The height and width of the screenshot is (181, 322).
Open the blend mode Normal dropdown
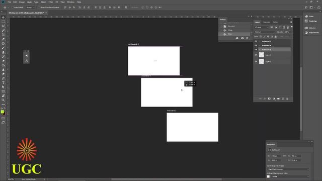tap(265, 32)
